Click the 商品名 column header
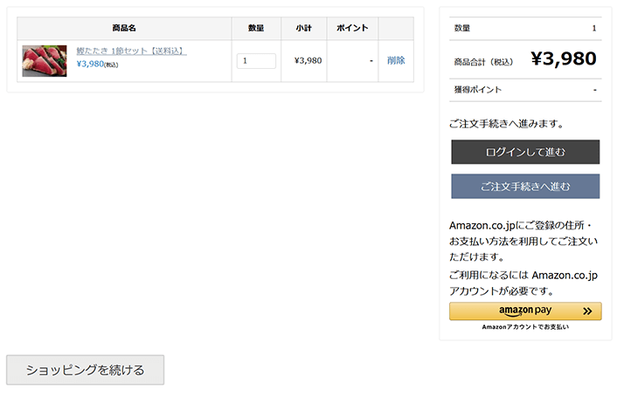This screenshot has width=617, height=396. tap(124, 28)
